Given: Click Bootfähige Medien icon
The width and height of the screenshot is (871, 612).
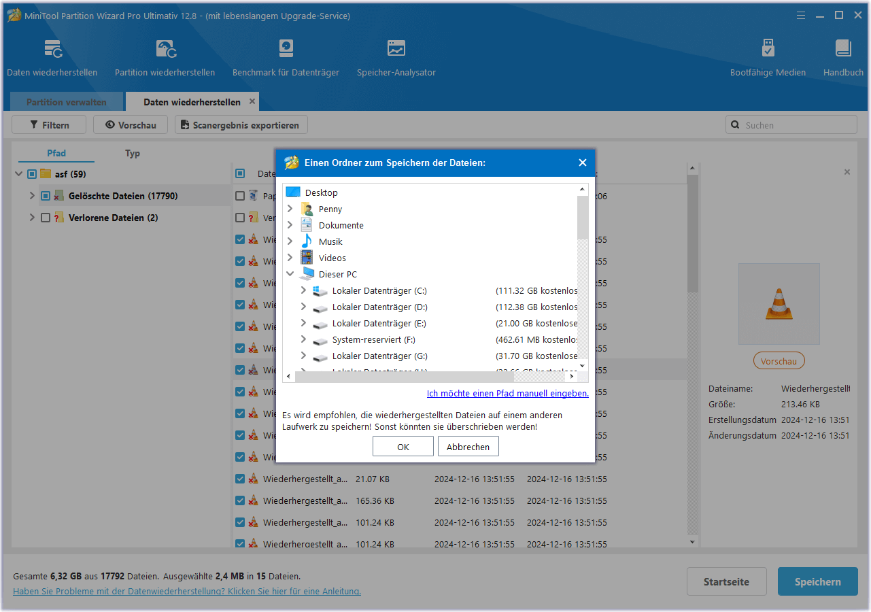Looking at the screenshot, I should (x=768, y=49).
